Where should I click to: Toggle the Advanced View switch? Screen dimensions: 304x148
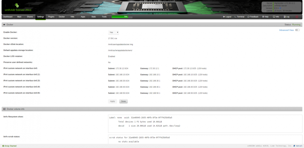click(x=297, y=30)
